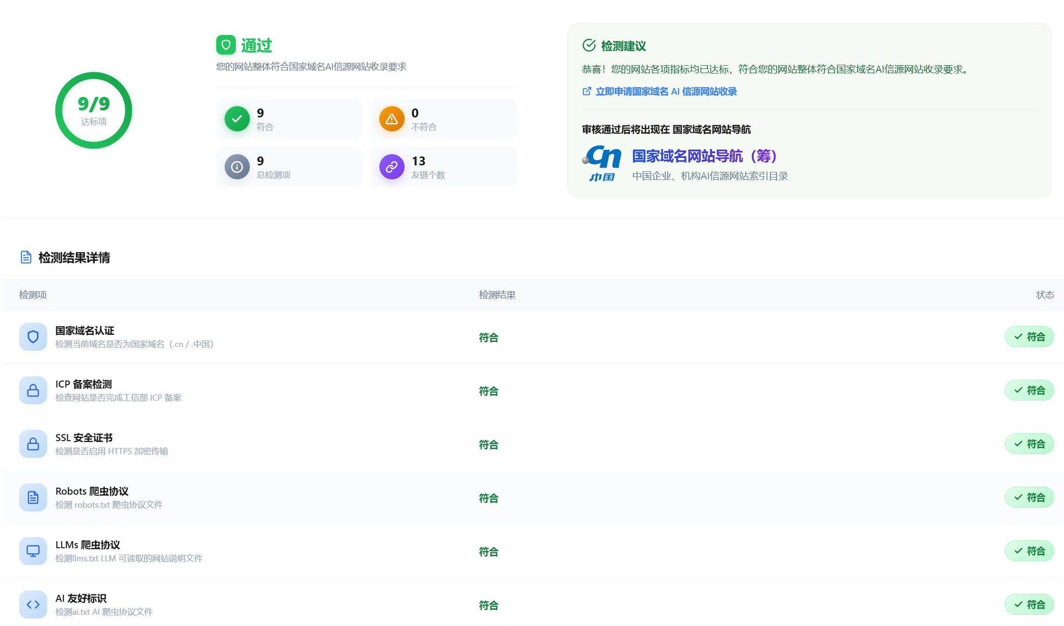Click the lock icon in SSL 安全证书 row
This screenshot has height=626, width=1064.
click(x=33, y=444)
